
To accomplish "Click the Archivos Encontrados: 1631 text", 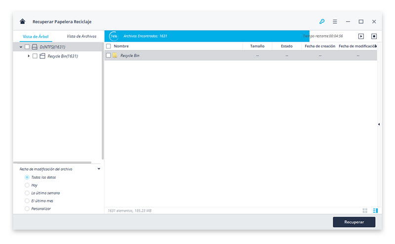I will [x=145, y=36].
